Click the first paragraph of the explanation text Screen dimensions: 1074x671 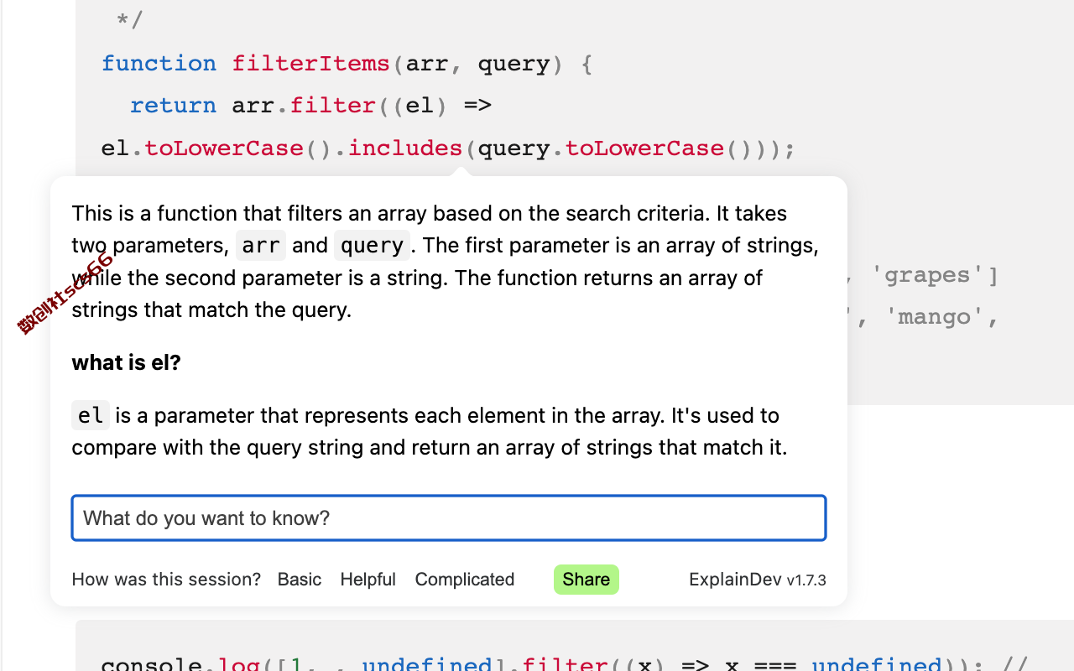coord(446,262)
